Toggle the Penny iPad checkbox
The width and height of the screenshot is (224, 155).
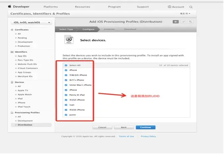pyautogui.click(x=66, y=95)
